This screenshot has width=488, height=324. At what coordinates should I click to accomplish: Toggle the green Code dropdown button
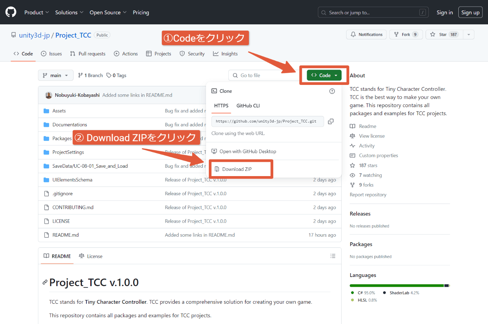pyautogui.click(x=324, y=75)
